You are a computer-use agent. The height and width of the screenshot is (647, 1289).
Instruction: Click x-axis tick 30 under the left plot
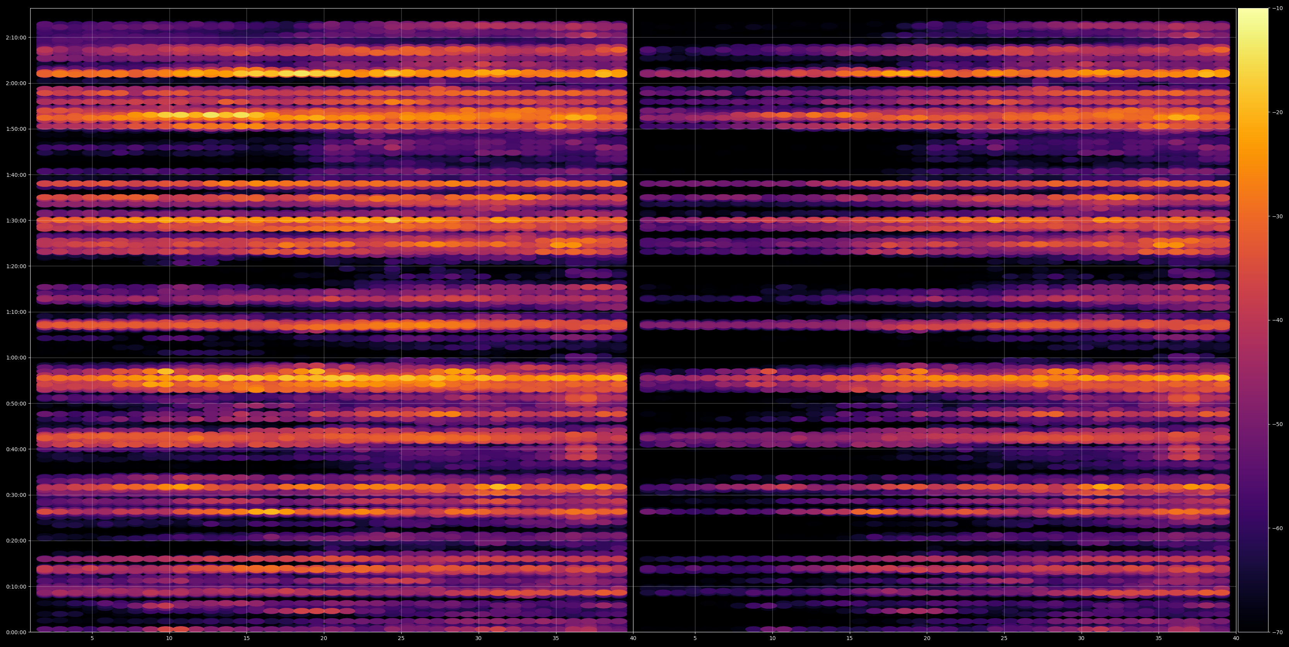point(478,638)
